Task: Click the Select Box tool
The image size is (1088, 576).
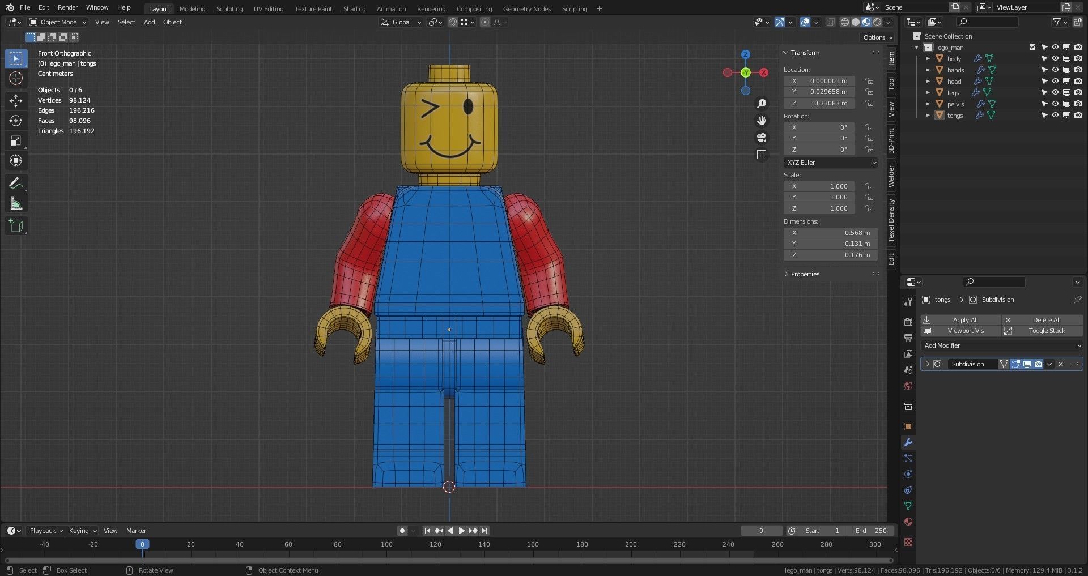Action: pyautogui.click(x=16, y=58)
